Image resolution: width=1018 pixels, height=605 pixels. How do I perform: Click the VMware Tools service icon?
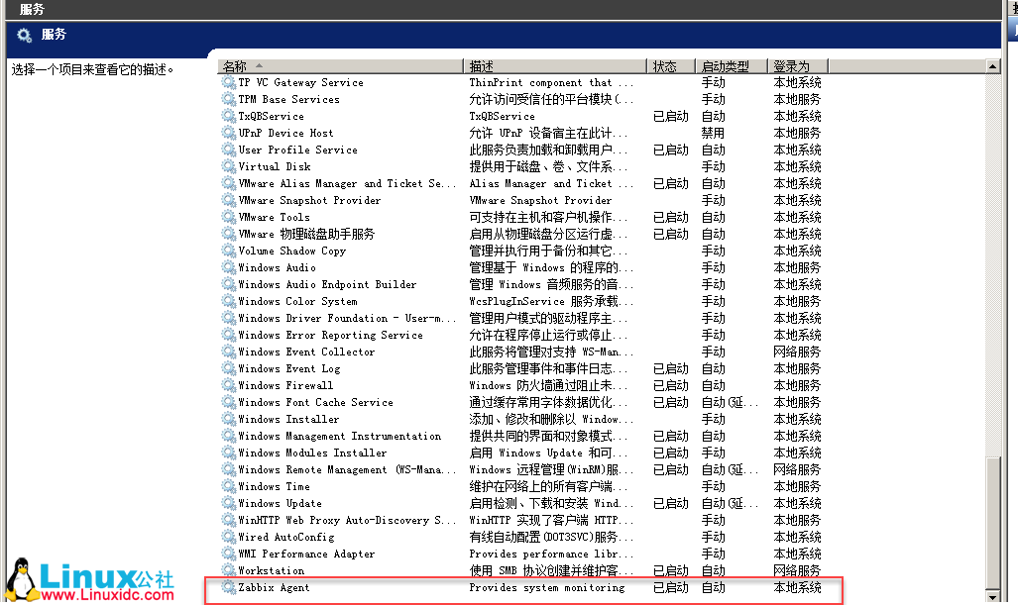point(228,217)
